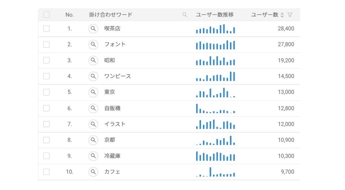
Task: Open keyword search for 昭和 row
Action: [x=93, y=60]
